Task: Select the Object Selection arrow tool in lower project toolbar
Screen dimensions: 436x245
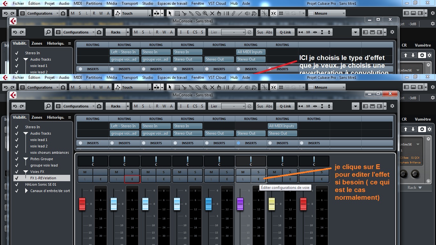Action: [x=170, y=87]
